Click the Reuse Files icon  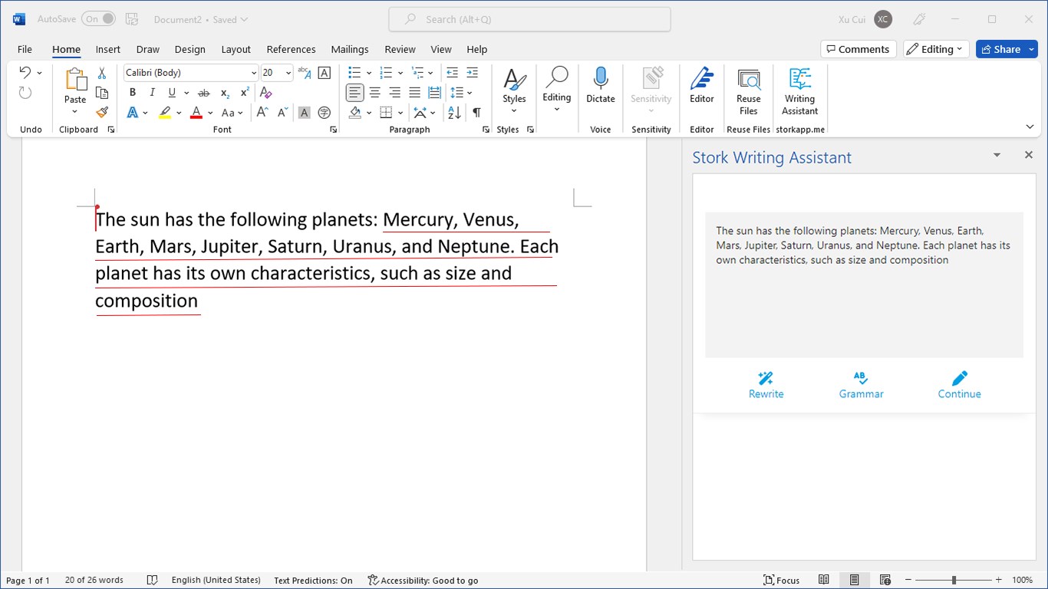(748, 92)
